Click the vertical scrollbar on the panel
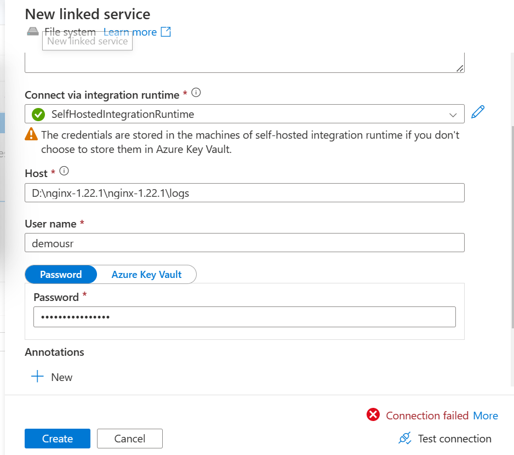This screenshot has height=455, width=514. (512, 227)
